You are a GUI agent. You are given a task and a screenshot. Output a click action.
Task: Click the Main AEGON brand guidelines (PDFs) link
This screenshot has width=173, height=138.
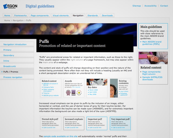point(152,43)
